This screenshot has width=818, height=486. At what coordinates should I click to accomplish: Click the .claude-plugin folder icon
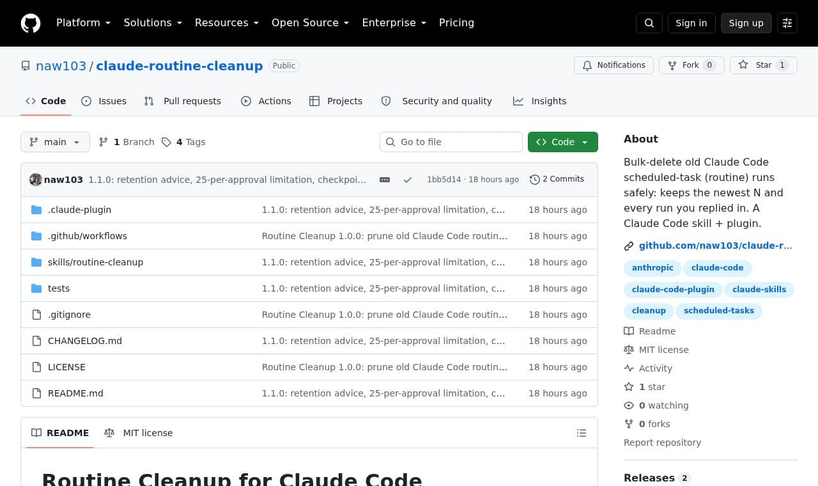point(36,210)
